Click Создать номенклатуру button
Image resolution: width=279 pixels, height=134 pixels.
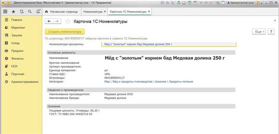pyautogui.click(x=65, y=32)
